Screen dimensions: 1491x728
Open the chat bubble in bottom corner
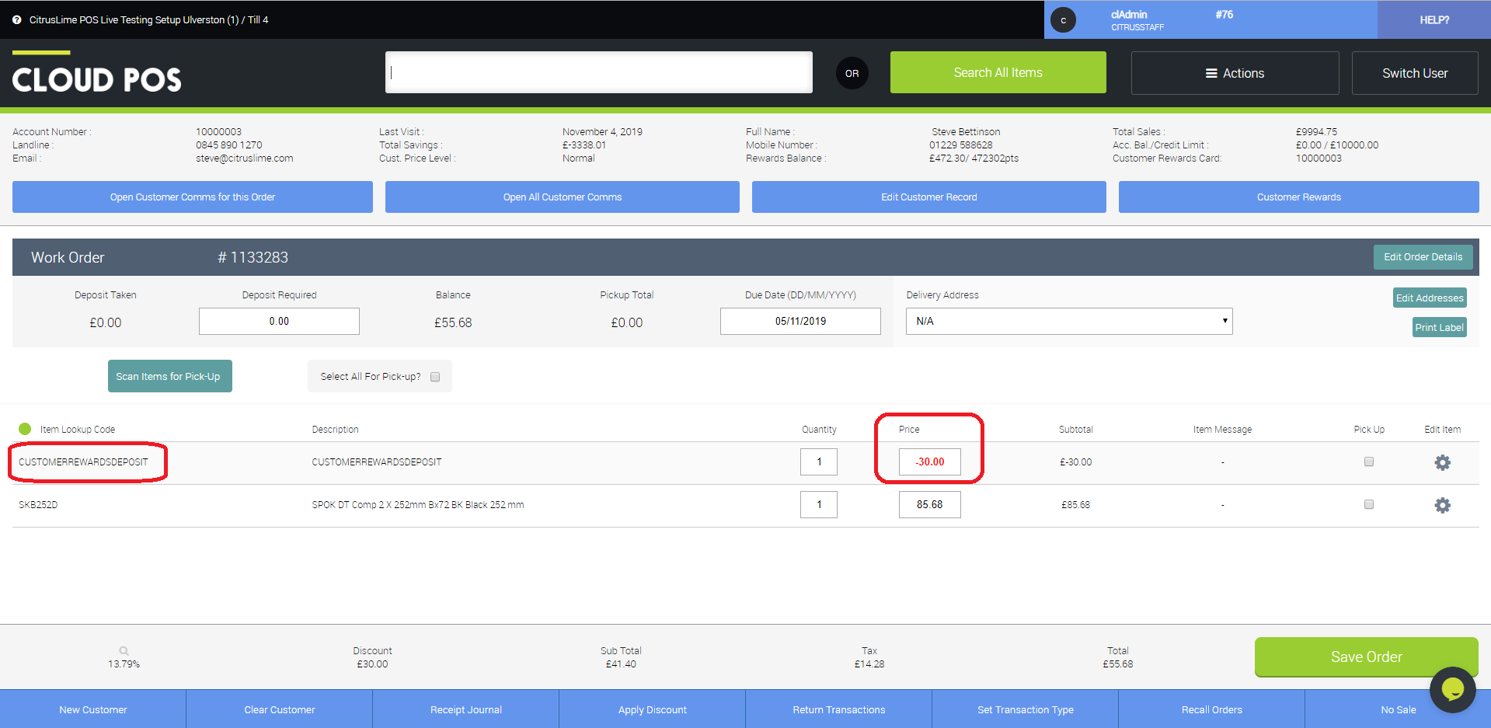pos(1451,690)
